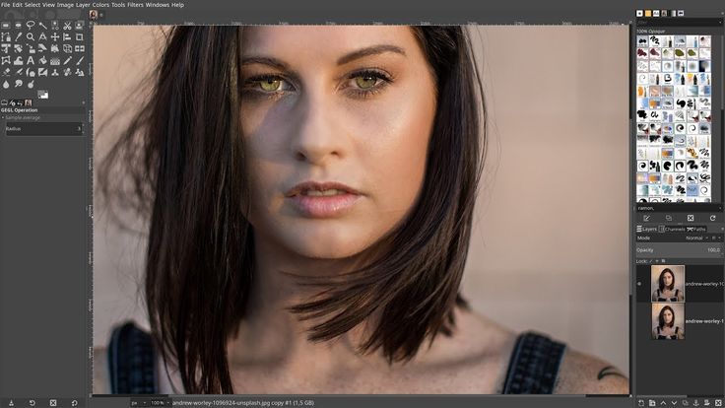
Task: Select the Gradient tool
Action: click(x=55, y=60)
